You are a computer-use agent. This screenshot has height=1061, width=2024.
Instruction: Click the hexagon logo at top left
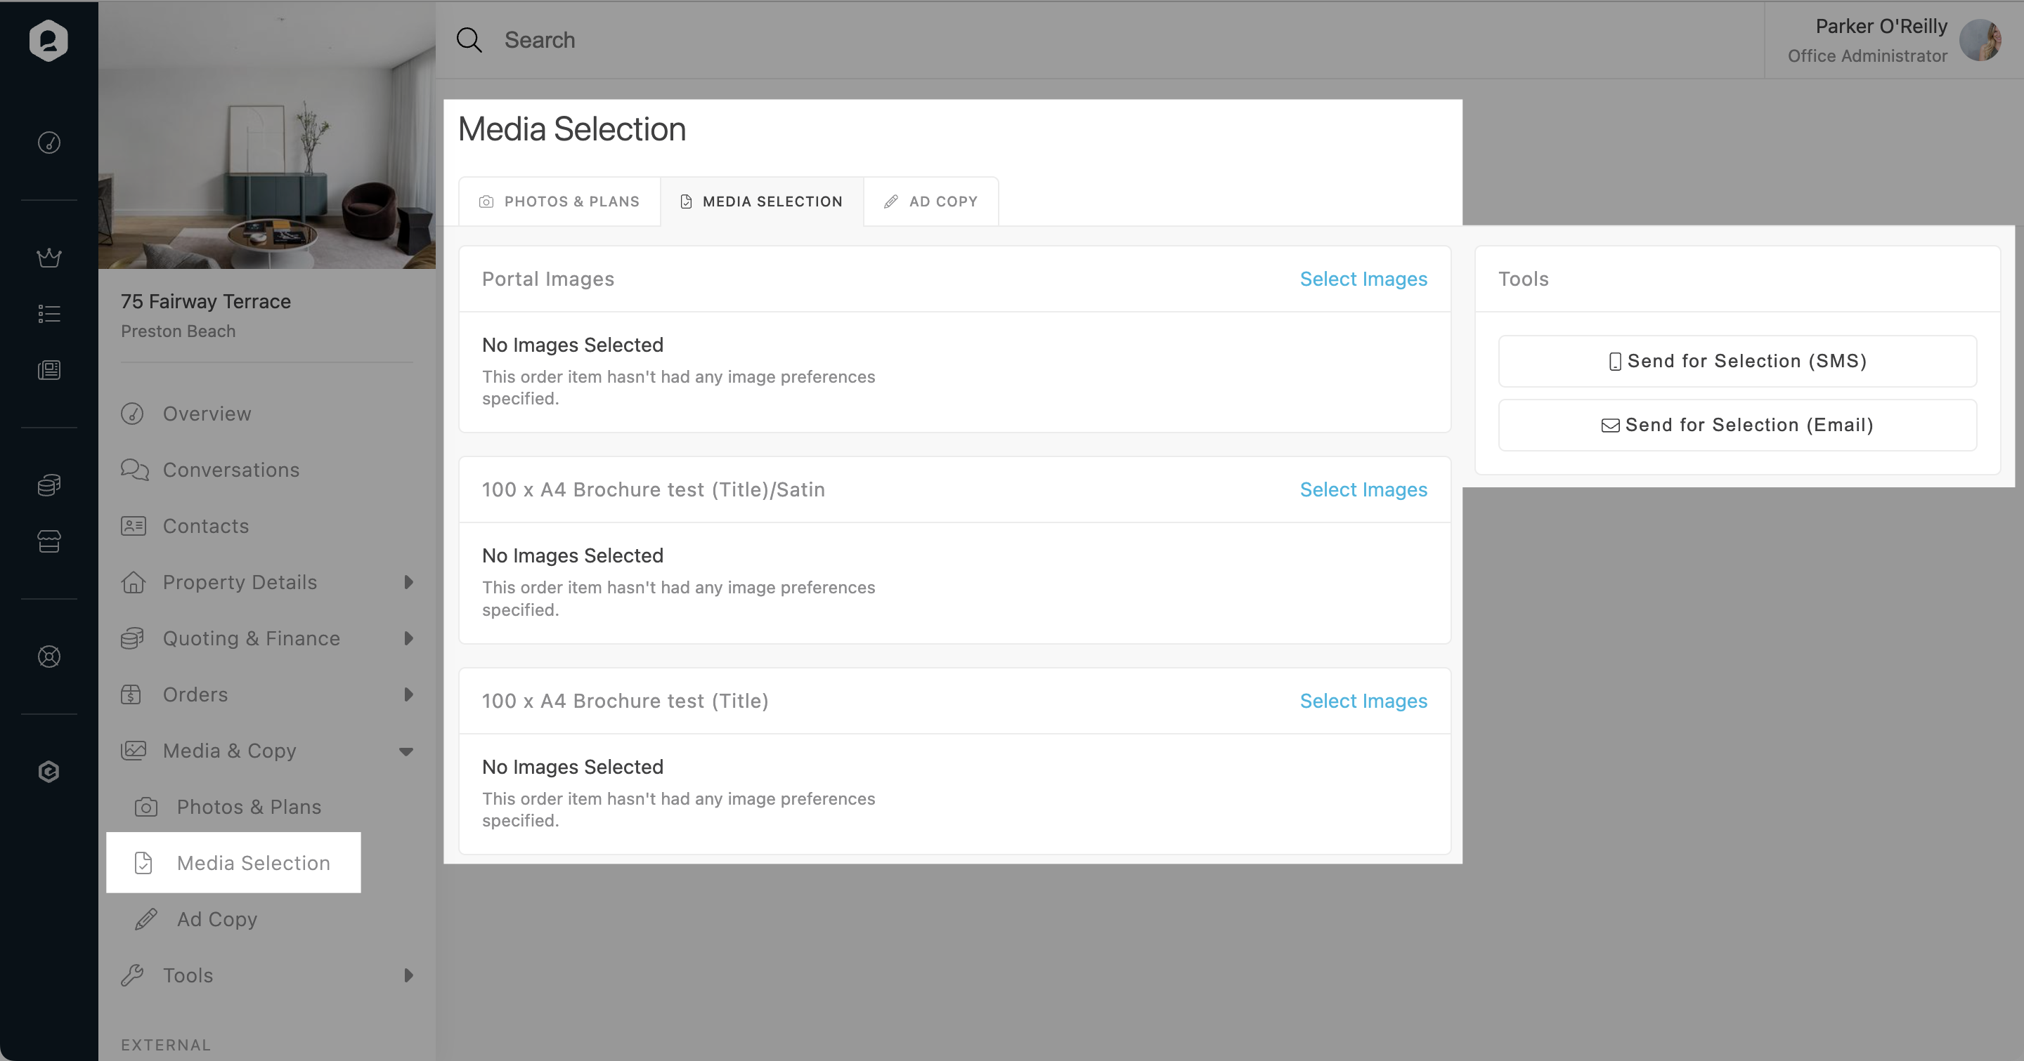click(48, 41)
